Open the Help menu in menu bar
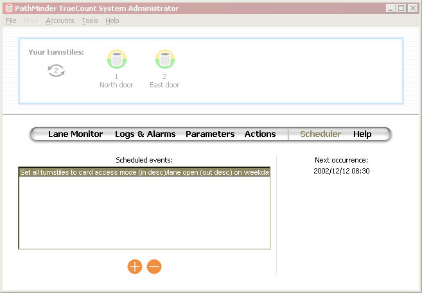 click(x=112, y=21)
